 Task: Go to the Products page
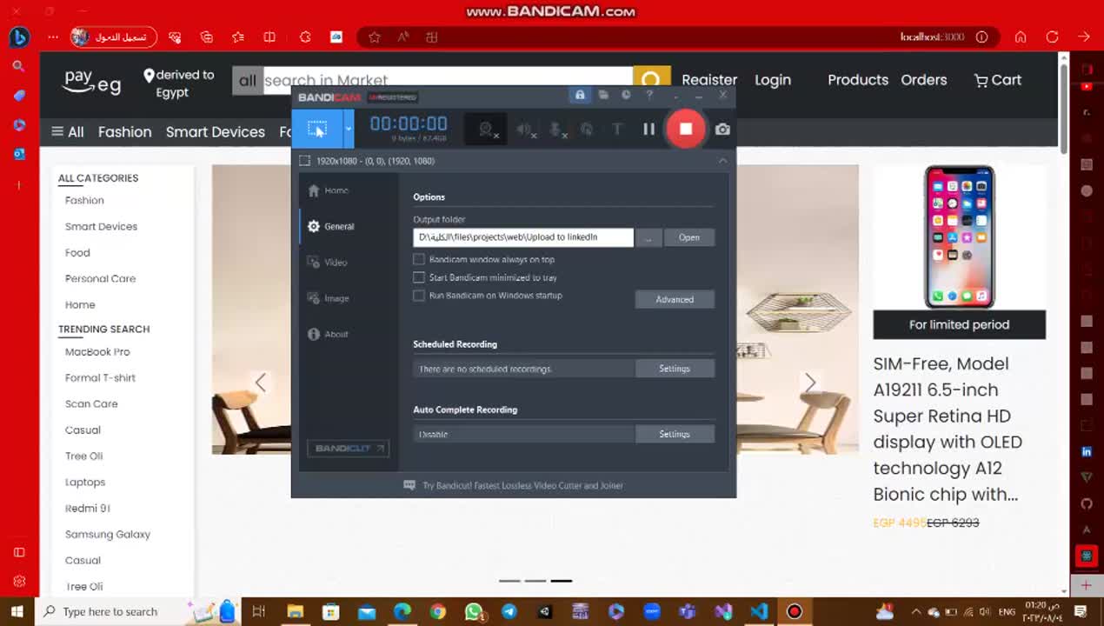tap(858, 79)
